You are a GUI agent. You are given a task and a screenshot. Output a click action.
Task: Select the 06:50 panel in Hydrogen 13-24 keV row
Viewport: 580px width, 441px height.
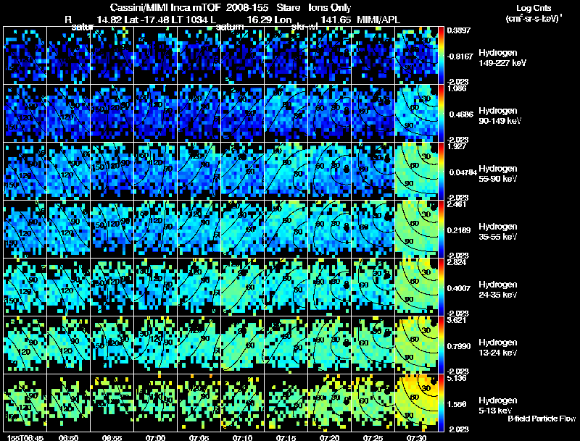68,345
